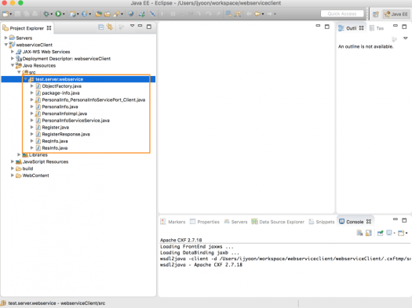Expand the Libraries node

pos(19,154)
